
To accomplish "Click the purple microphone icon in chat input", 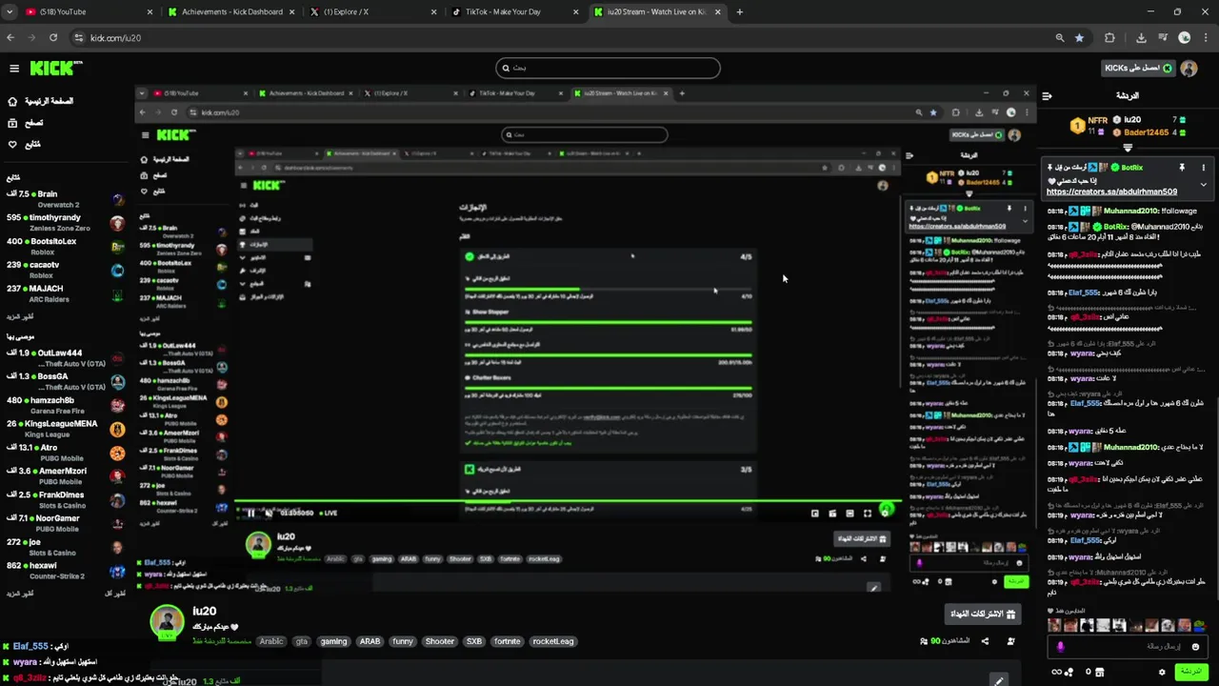I will (x=1060, y=646).
